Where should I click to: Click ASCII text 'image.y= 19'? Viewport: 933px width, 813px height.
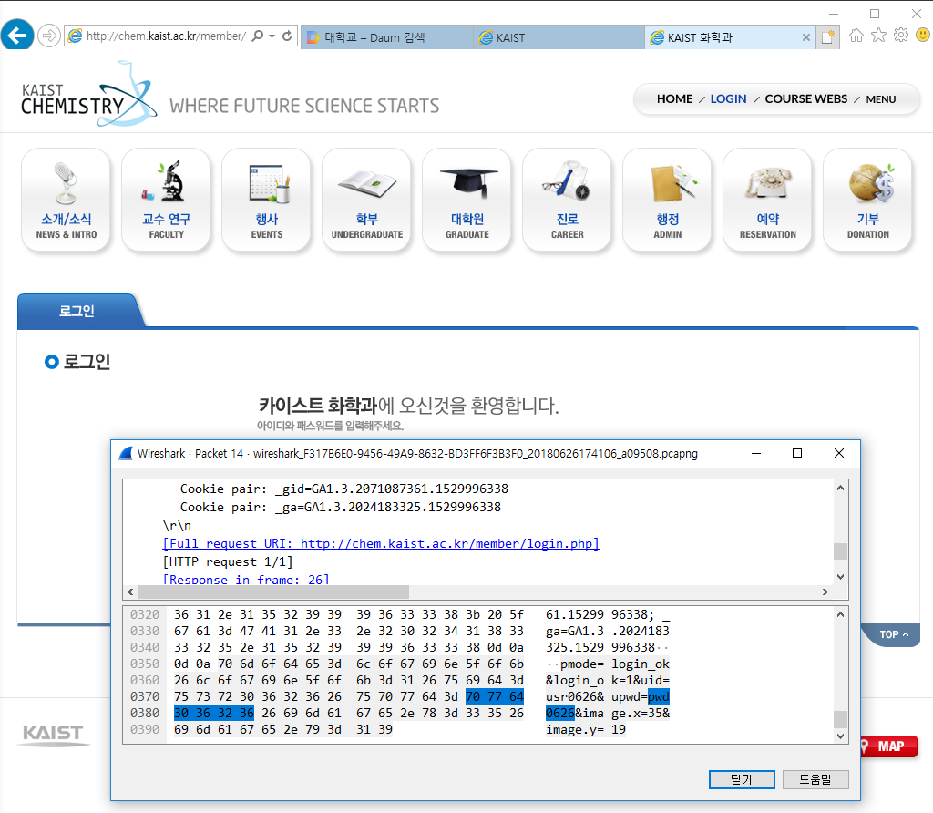pos(586,730)
